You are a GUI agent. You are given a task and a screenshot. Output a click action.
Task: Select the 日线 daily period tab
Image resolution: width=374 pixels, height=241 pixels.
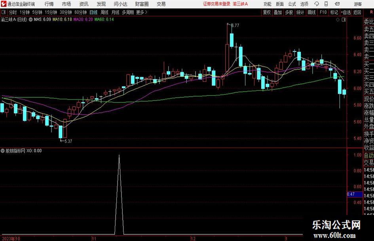tap(93, 12)
